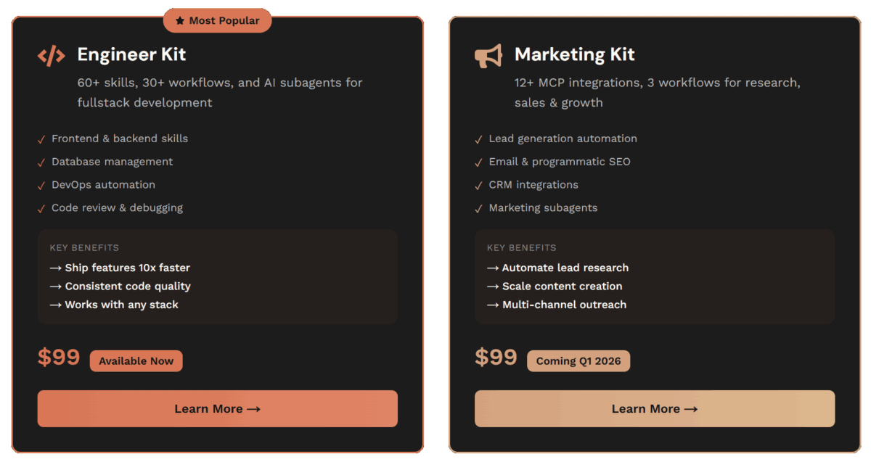
Task: Click the Ship features 10x faster benefit
Action: [120, 268]
